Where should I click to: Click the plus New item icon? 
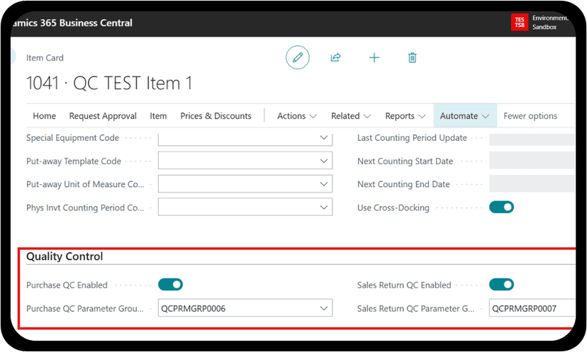click(x=374, y=57)
